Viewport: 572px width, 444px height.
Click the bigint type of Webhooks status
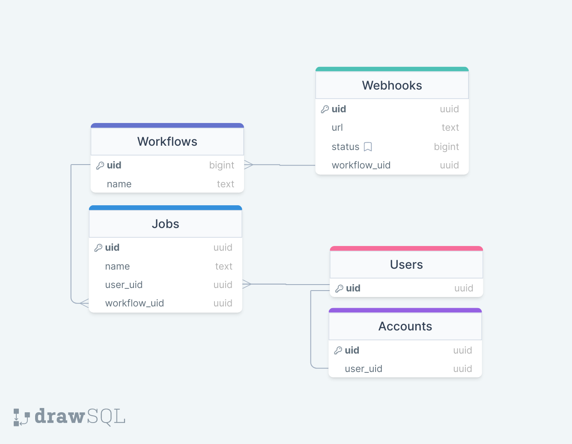point(447,147)
